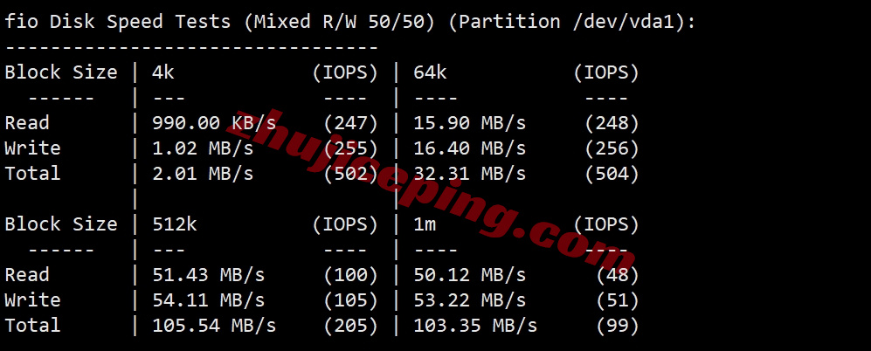Select the 51.43 MB/s read value
This screenshot has width=871, height=351.
[208, 275]
